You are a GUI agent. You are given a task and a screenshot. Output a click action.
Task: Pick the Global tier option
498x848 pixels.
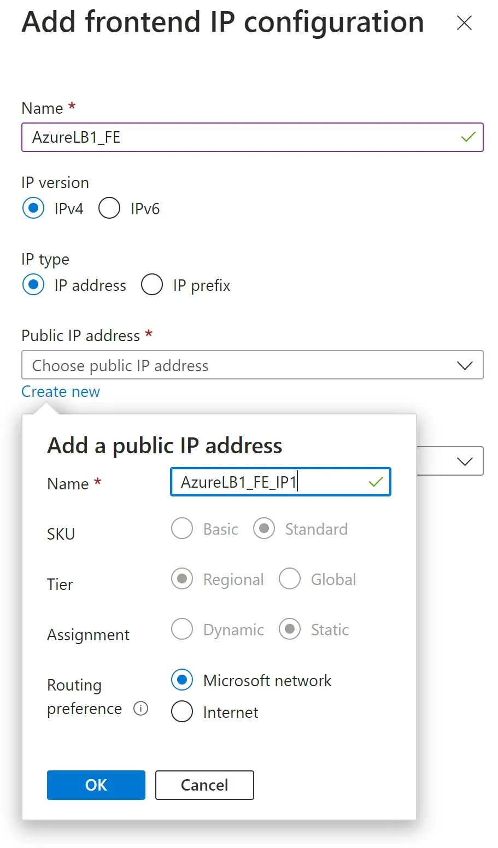290,579
